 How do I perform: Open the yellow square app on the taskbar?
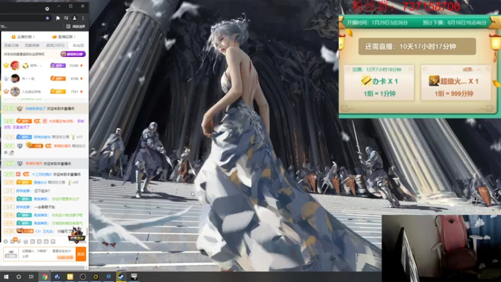coord(70,276)
